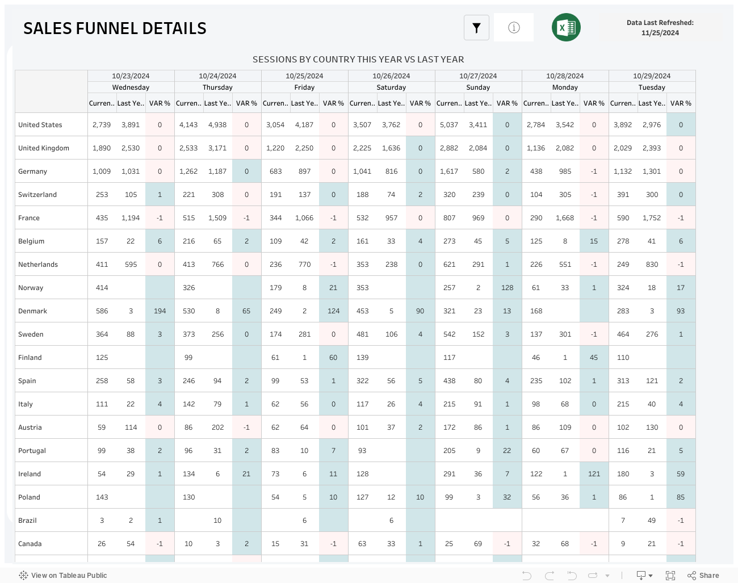Select the 10/26/2024 date header
Viewport: 738px width, 583px height.
[391, 76]
